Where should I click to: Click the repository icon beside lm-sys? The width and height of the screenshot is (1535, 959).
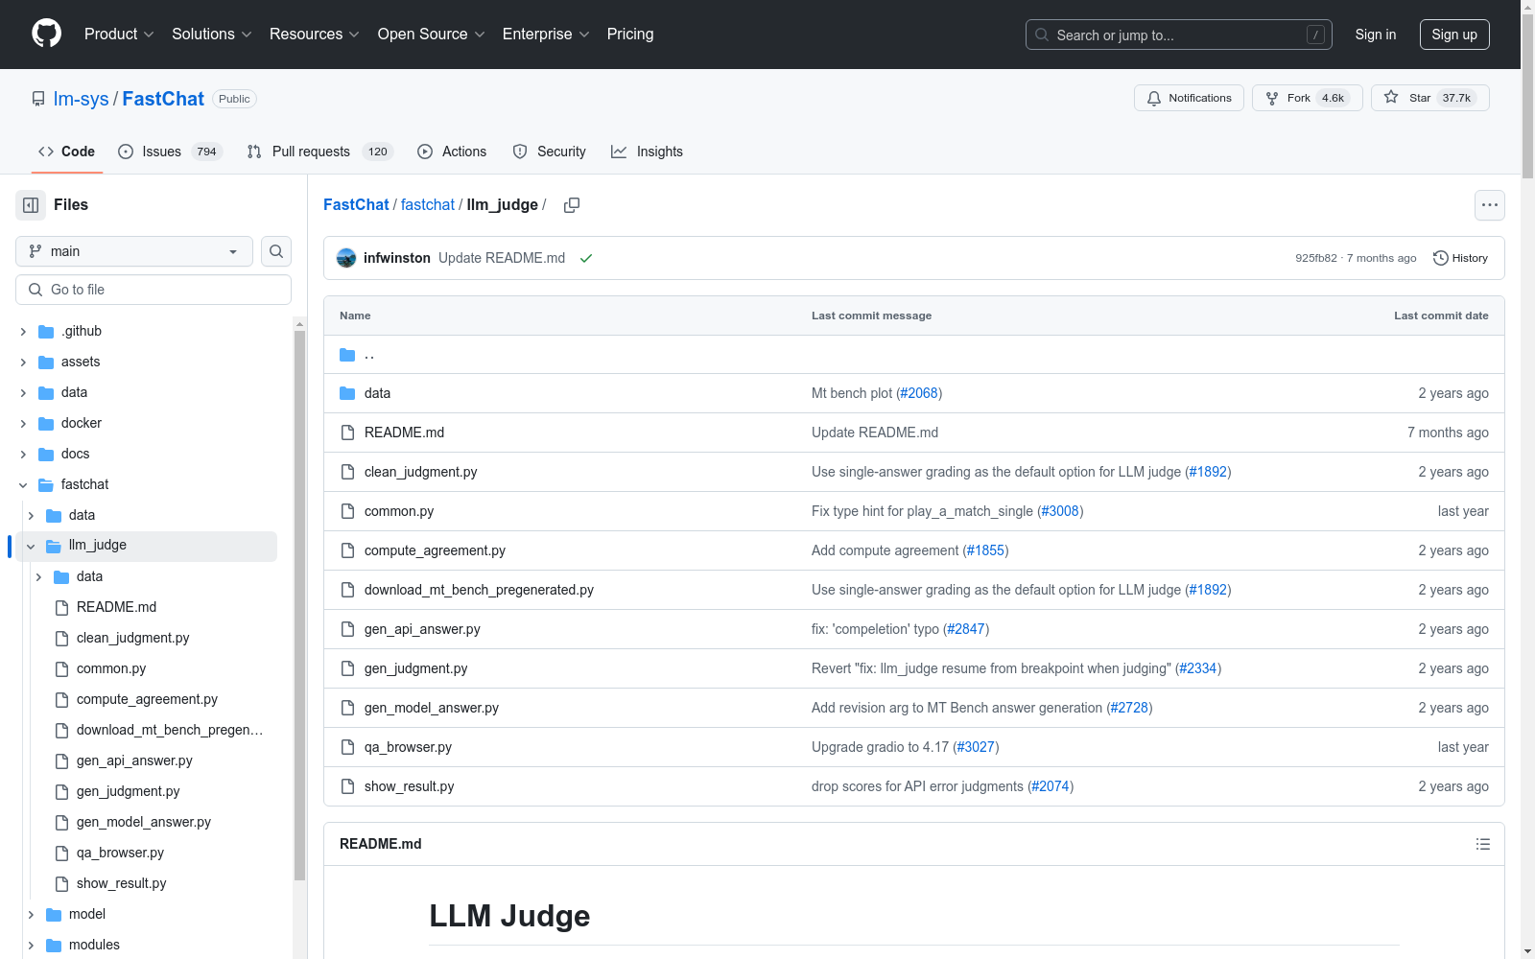coord(38,99)
